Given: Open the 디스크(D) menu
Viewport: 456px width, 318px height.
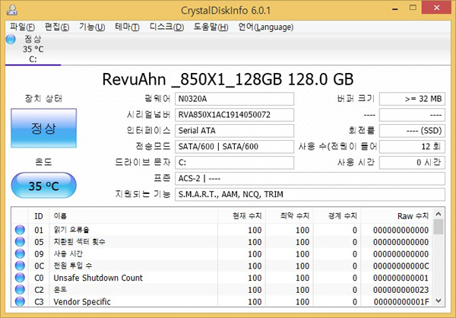Looking at the screenshot, I should [x=166, y=27].
